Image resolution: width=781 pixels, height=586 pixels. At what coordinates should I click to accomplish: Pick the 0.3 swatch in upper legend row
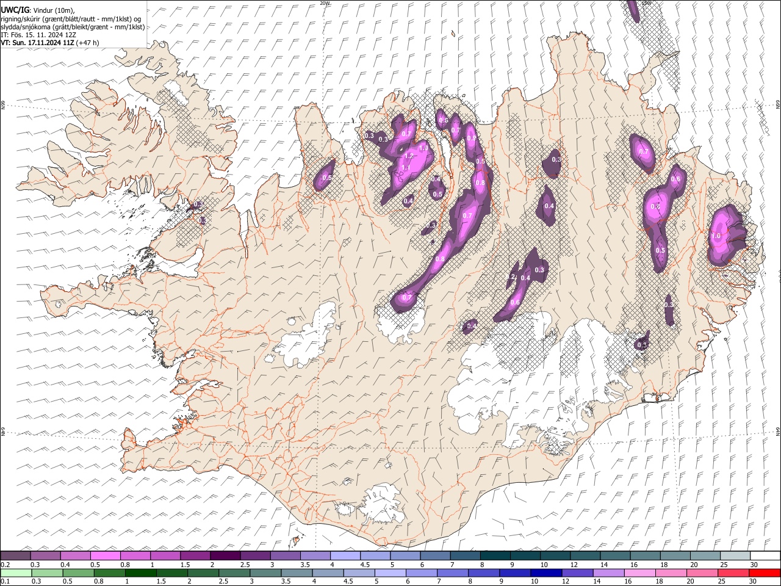click(x=45, y=555)
